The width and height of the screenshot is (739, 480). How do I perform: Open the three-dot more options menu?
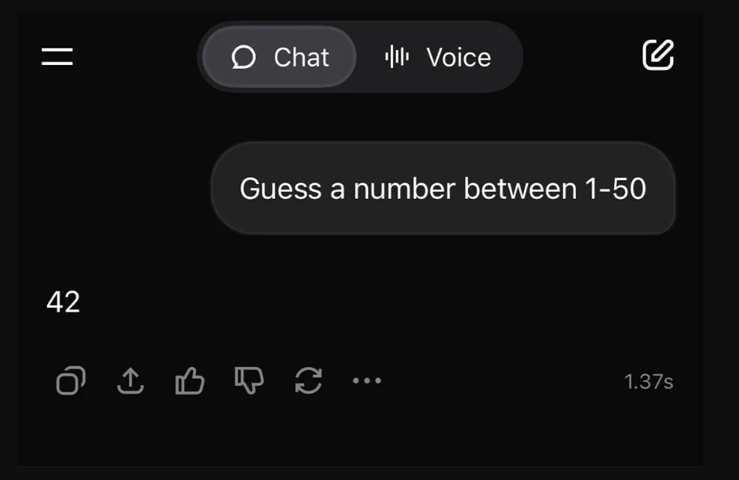point(367,381)
